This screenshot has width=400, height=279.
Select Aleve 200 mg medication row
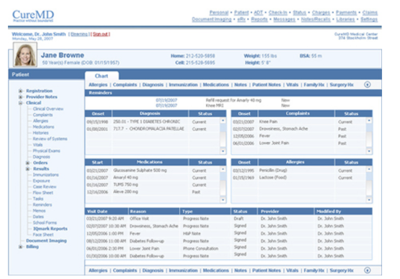tap(153, 192)
